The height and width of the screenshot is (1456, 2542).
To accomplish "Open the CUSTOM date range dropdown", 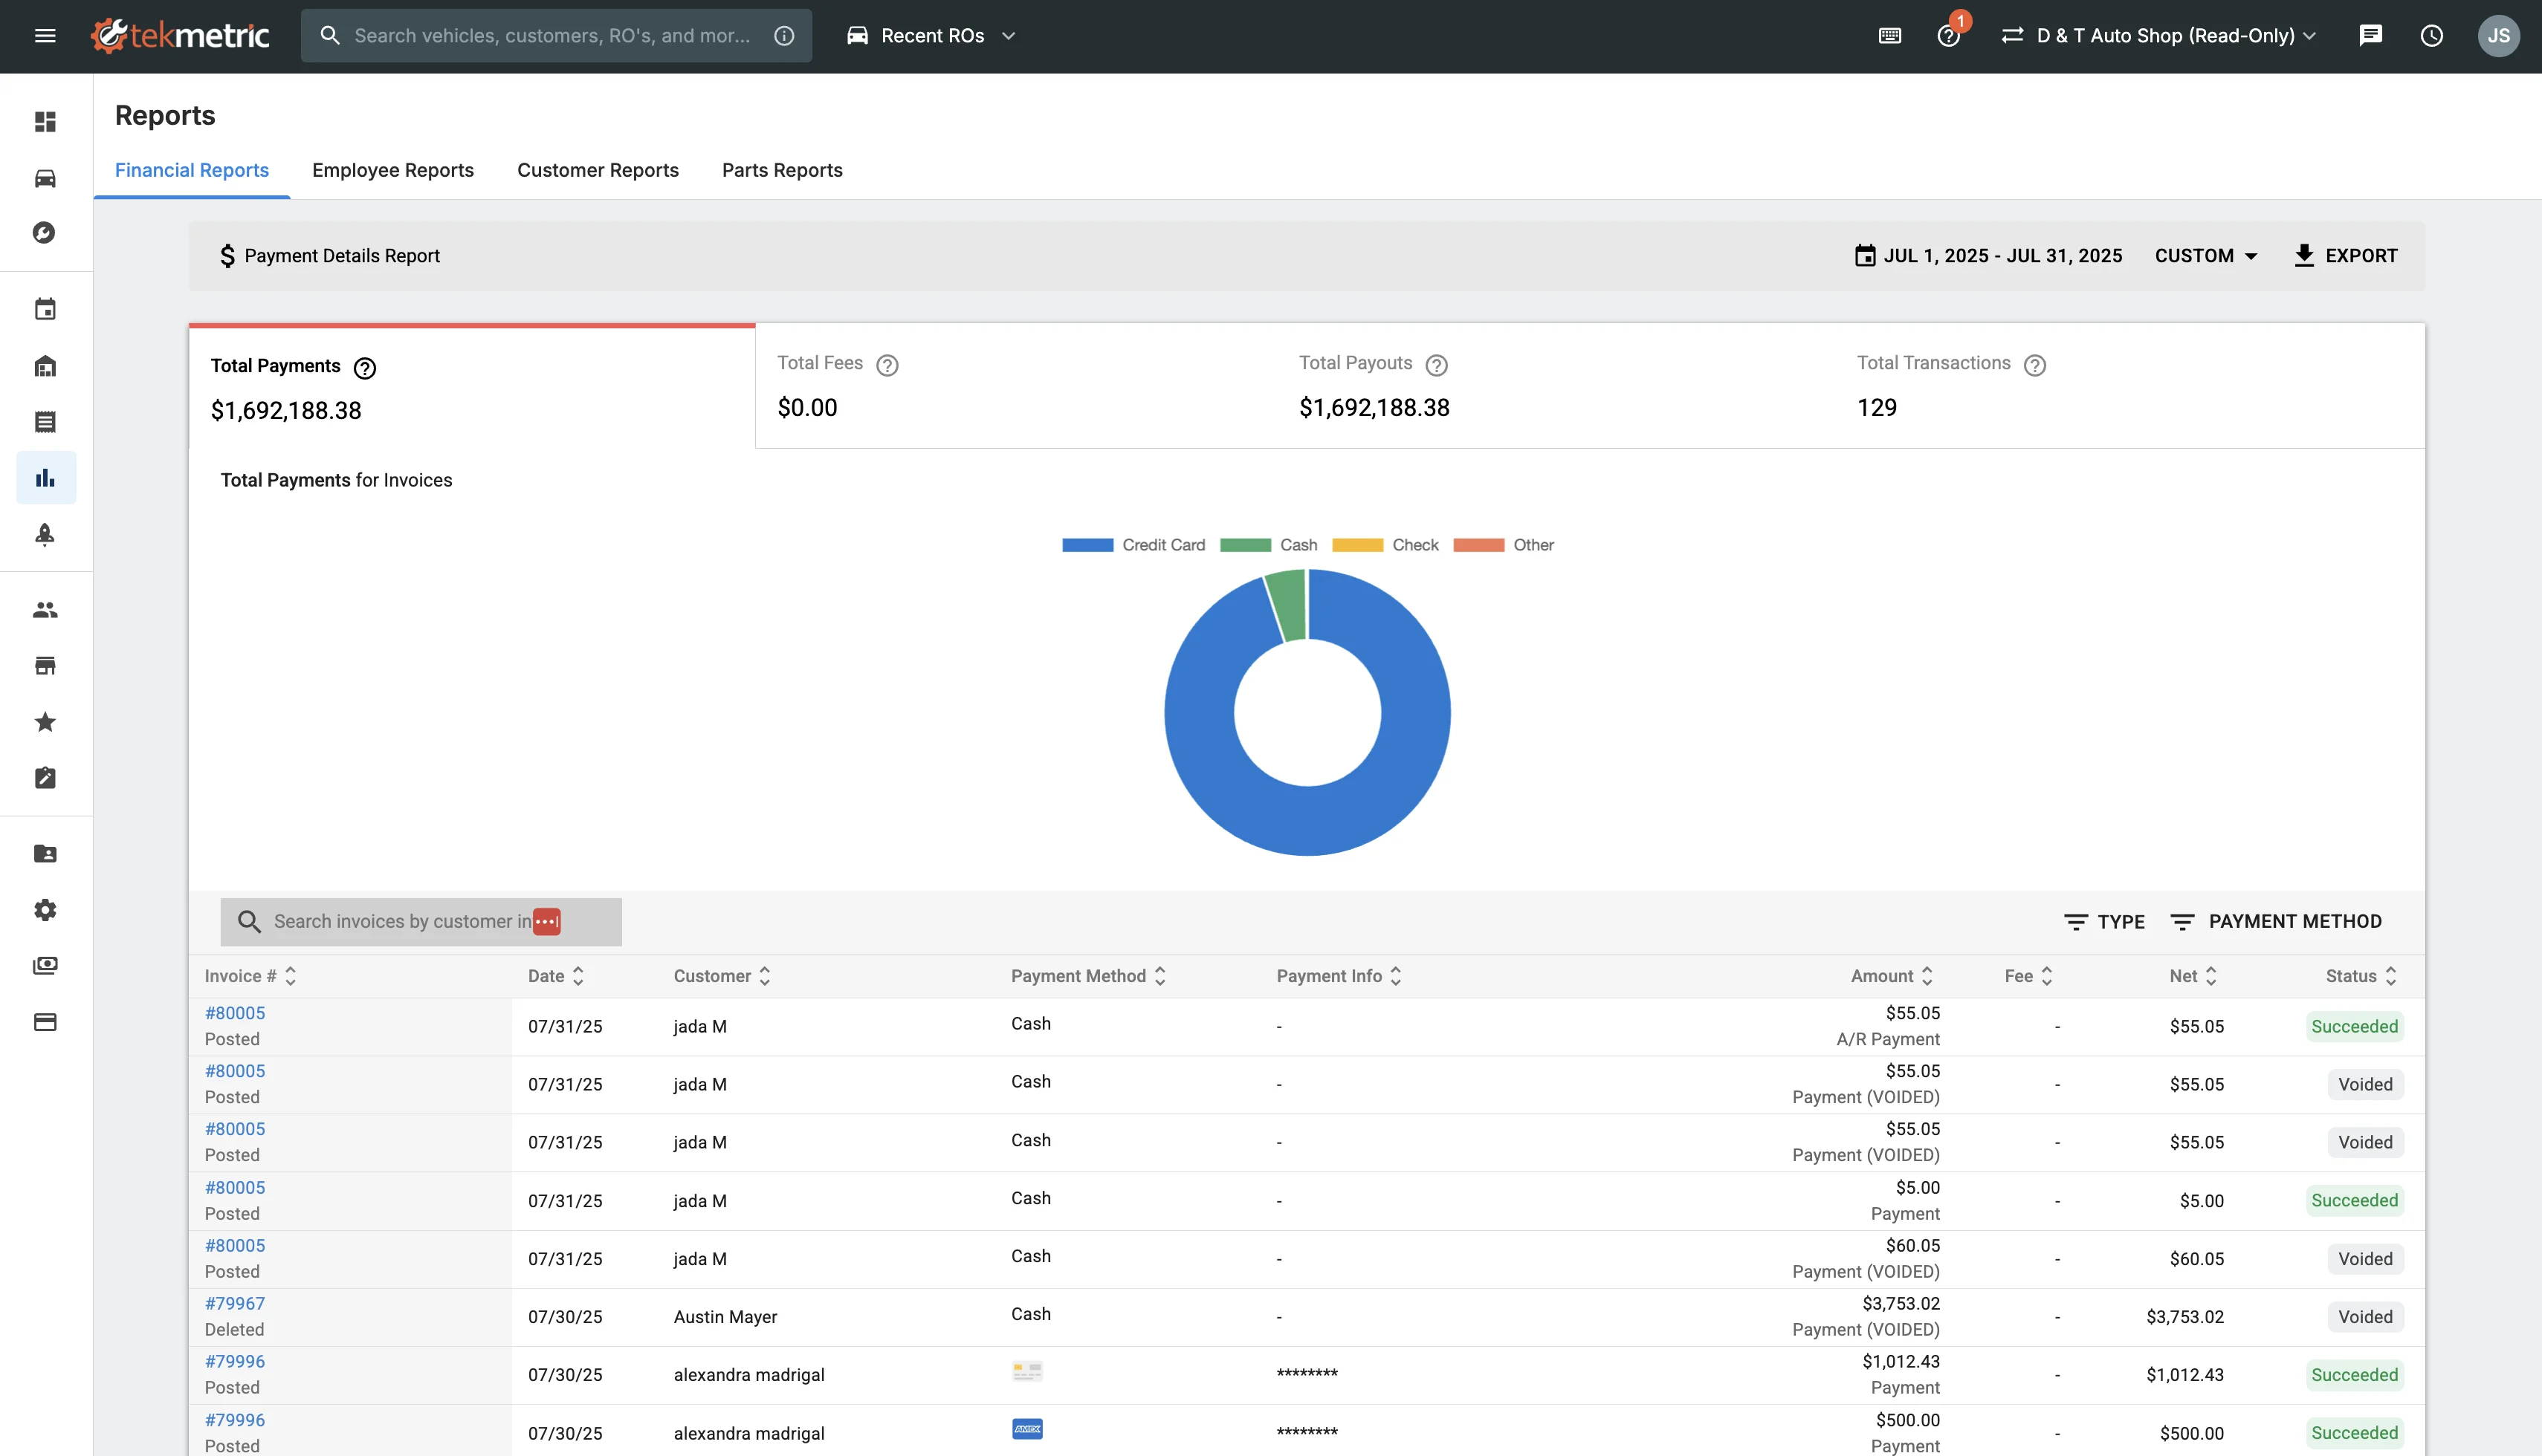I will click(2206, 256).
